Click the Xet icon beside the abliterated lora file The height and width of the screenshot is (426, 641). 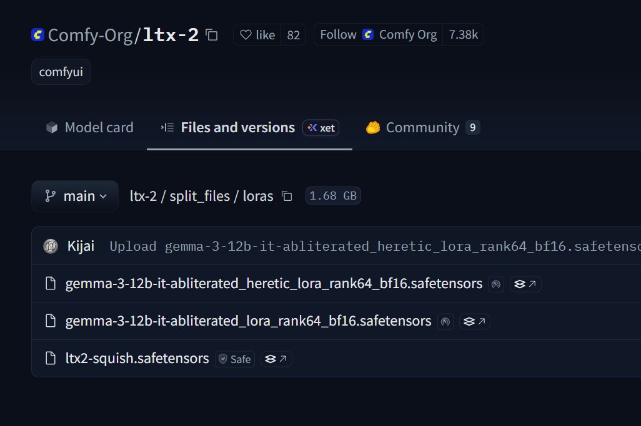tap(445, 321)
